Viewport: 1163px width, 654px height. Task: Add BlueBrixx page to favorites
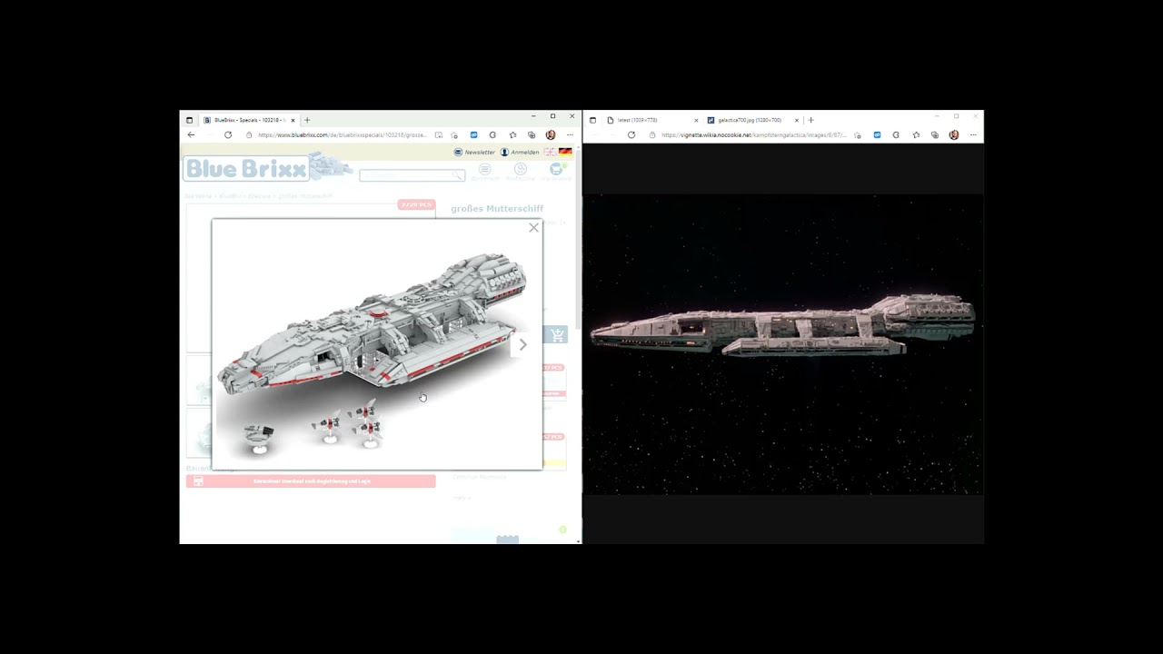click(454, 134)
